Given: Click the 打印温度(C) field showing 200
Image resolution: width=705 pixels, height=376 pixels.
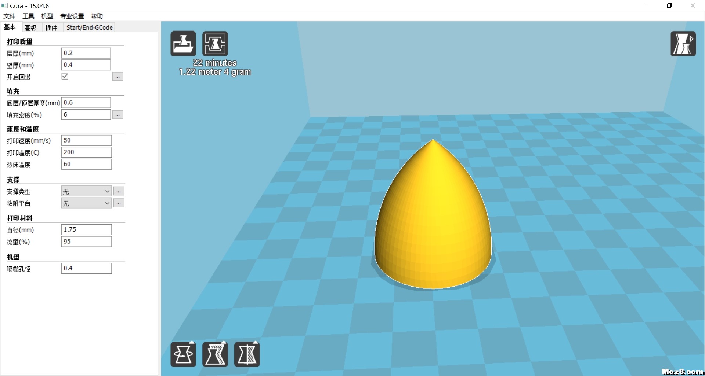Looking at the screenshot, I should point(86,152).
